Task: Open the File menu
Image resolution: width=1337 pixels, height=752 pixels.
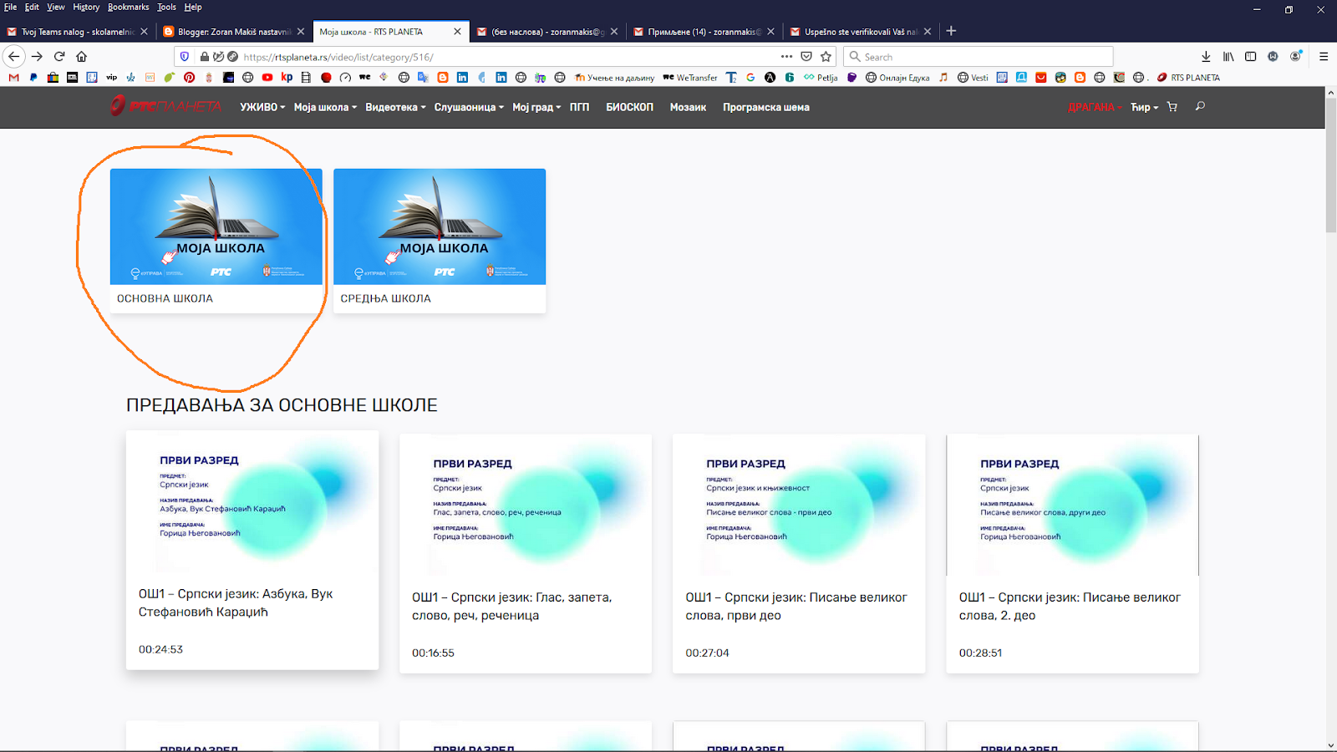Action: [10, 7]
